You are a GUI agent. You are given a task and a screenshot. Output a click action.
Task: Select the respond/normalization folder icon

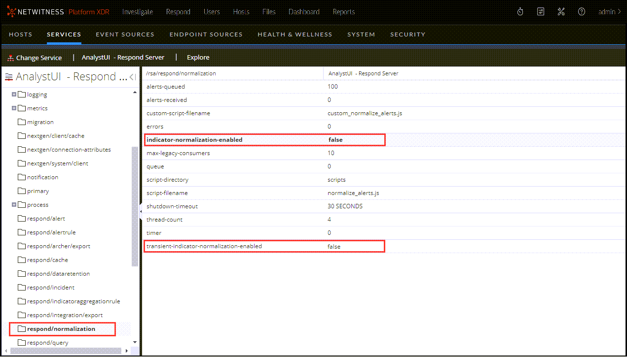point(22,328)
